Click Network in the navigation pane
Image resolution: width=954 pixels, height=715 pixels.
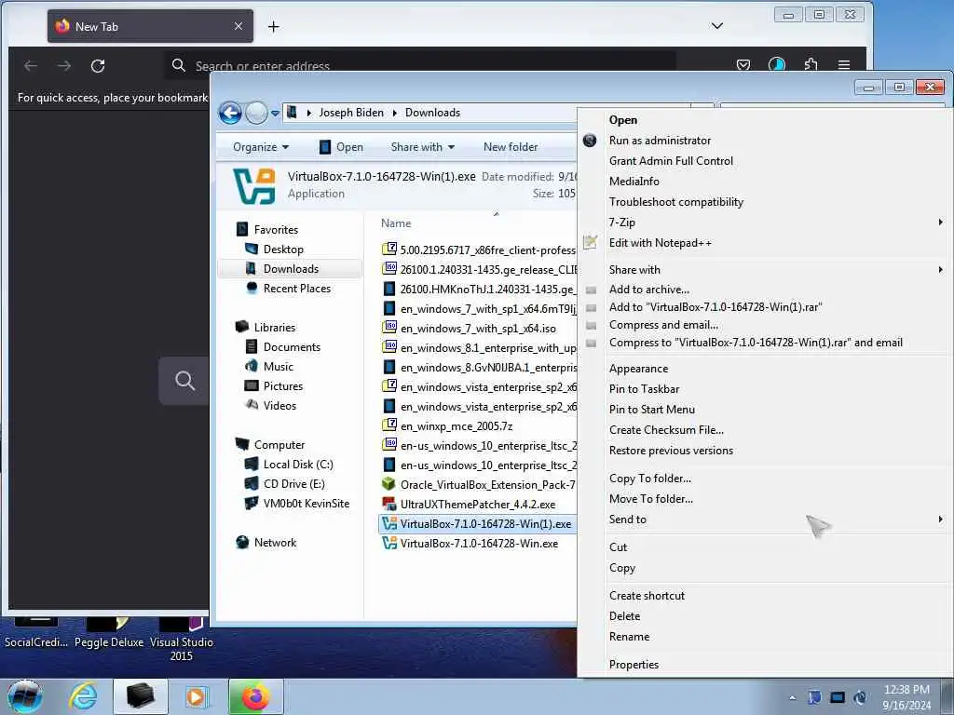275,543
